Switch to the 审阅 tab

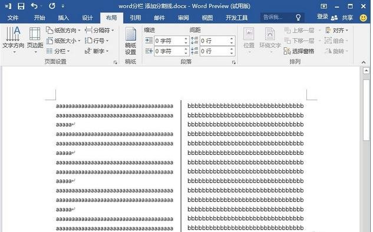coord(183,18)
